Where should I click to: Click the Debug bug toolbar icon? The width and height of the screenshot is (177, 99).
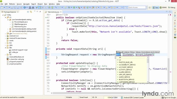point(69,7)
